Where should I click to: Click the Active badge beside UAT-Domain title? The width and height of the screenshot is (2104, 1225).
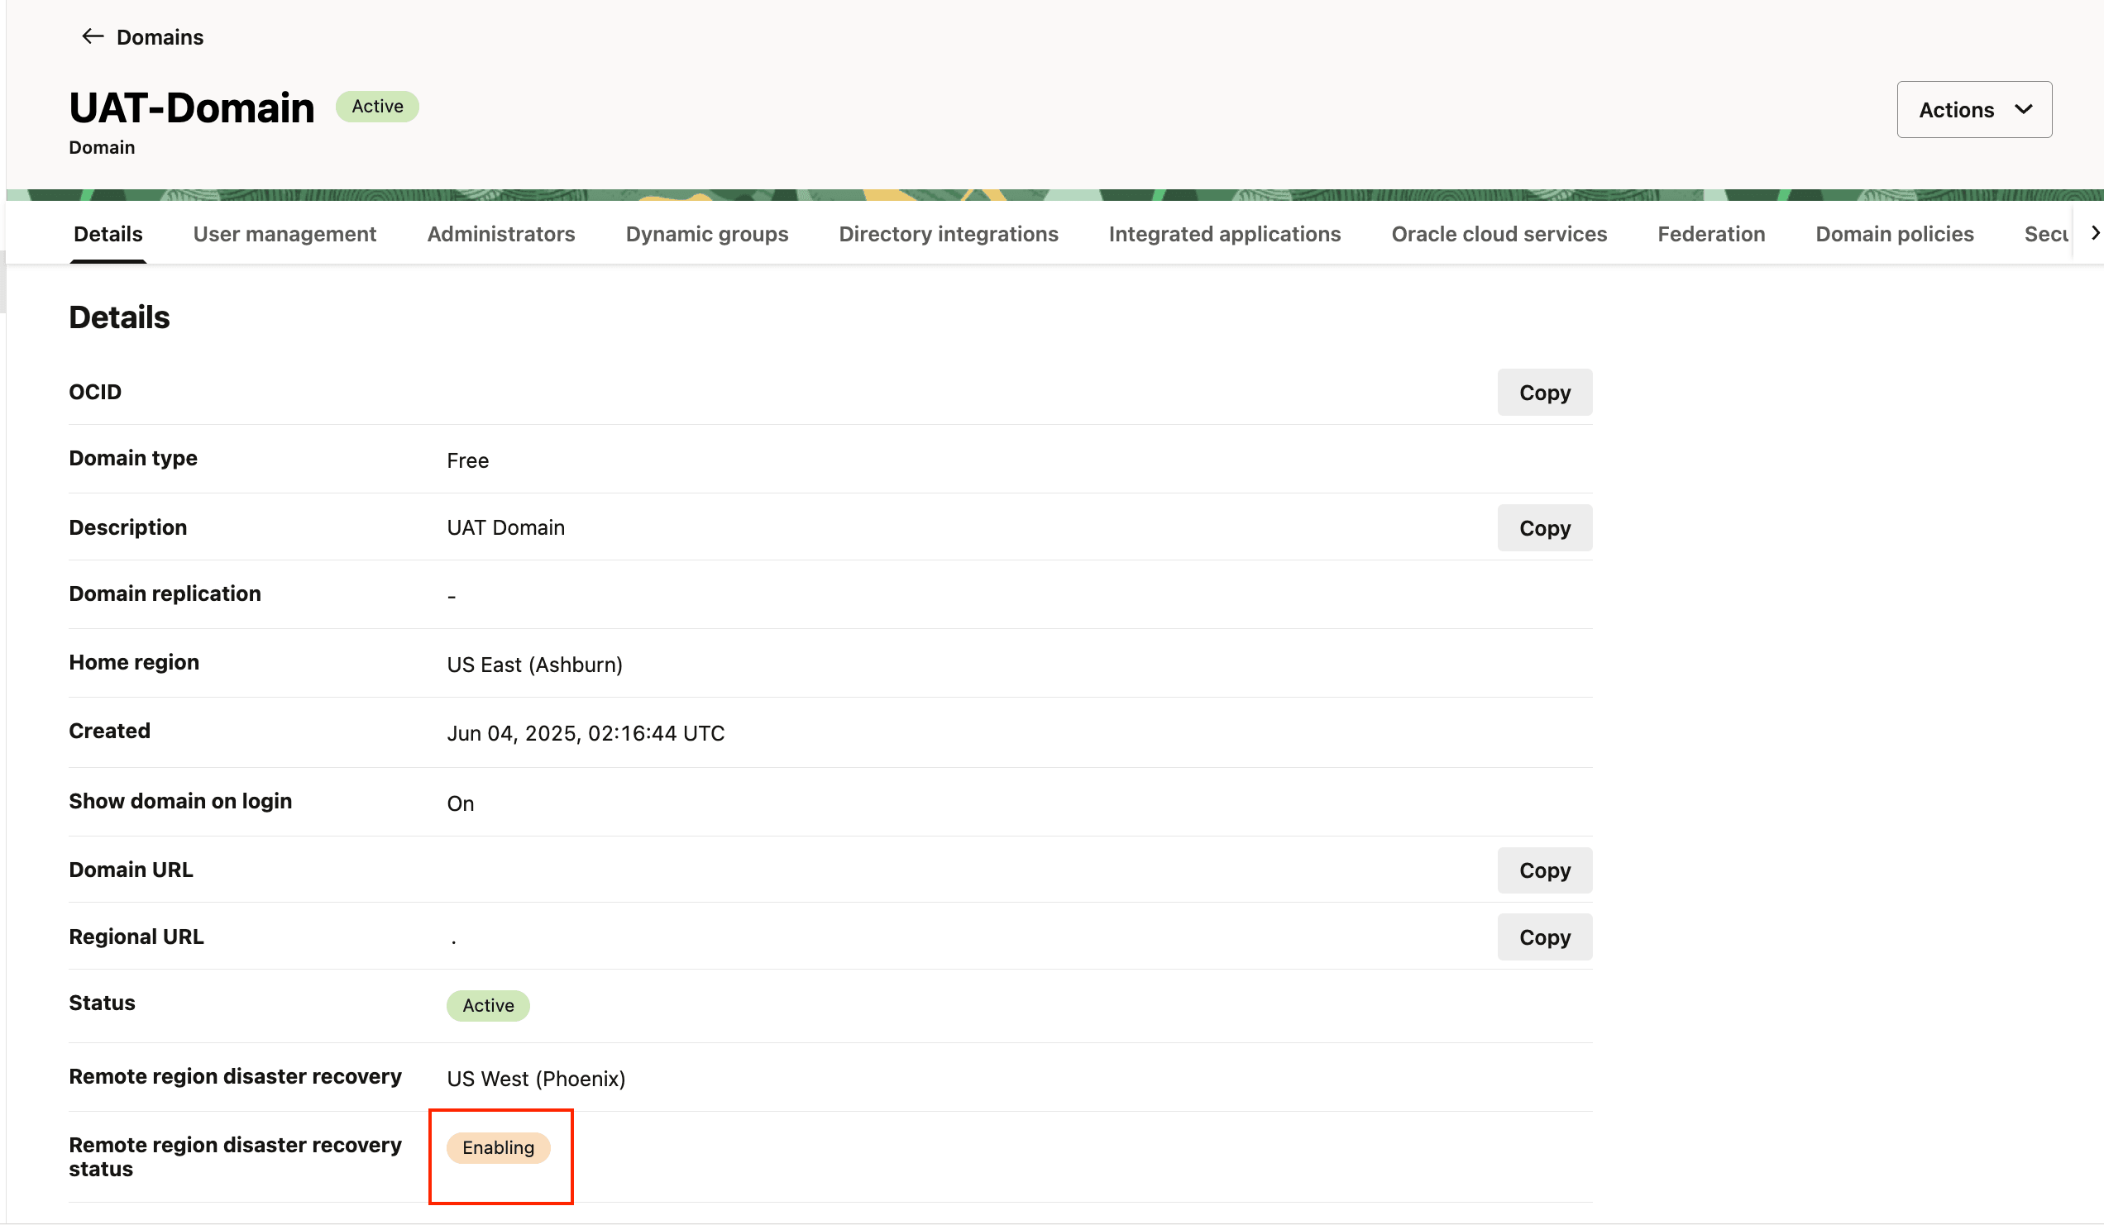pyautogui.click(x=376, y=107)
